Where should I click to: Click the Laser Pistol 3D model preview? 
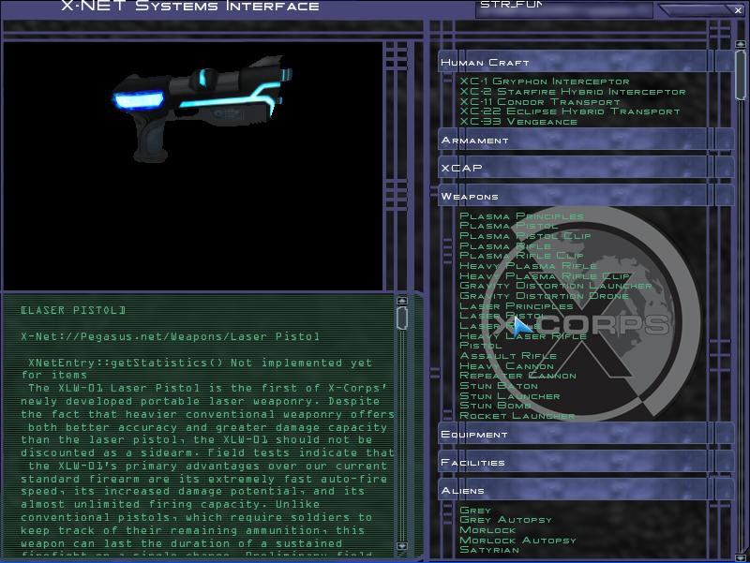pyautogui.click(x=202, y=108)
